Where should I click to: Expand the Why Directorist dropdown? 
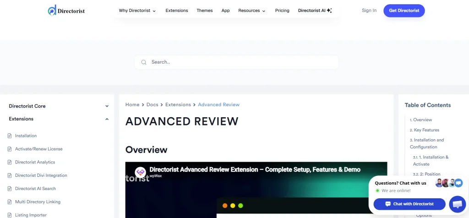tap(137, 11)
